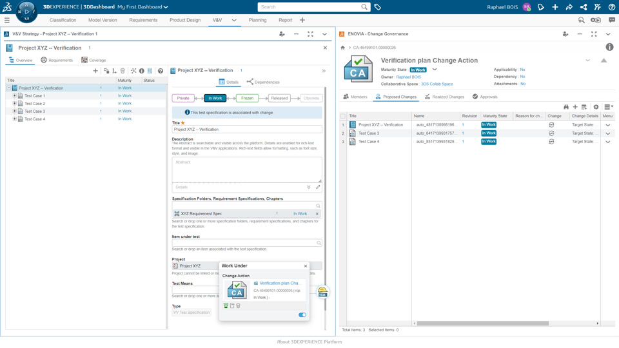Click the binoculars find icon in changes toolbar

point(566,107)
